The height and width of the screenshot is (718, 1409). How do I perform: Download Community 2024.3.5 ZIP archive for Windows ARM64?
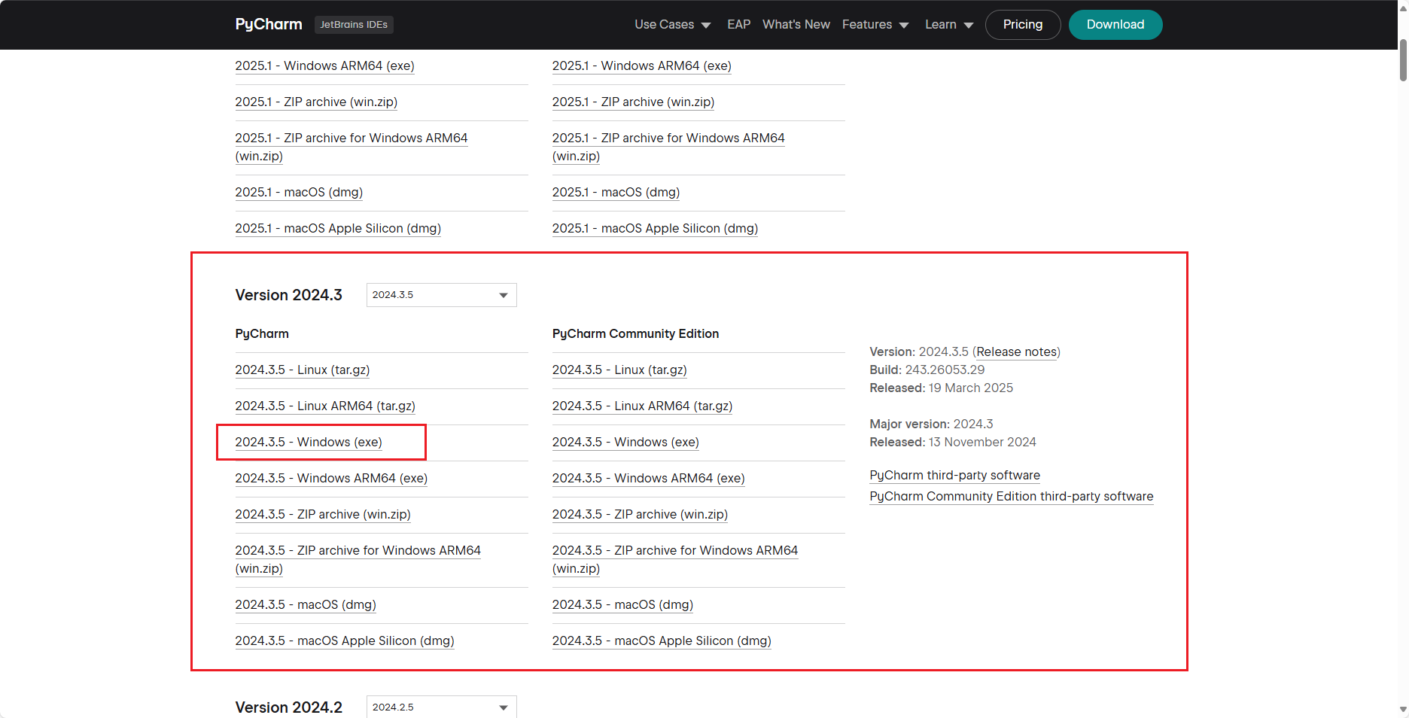point(675,559)
